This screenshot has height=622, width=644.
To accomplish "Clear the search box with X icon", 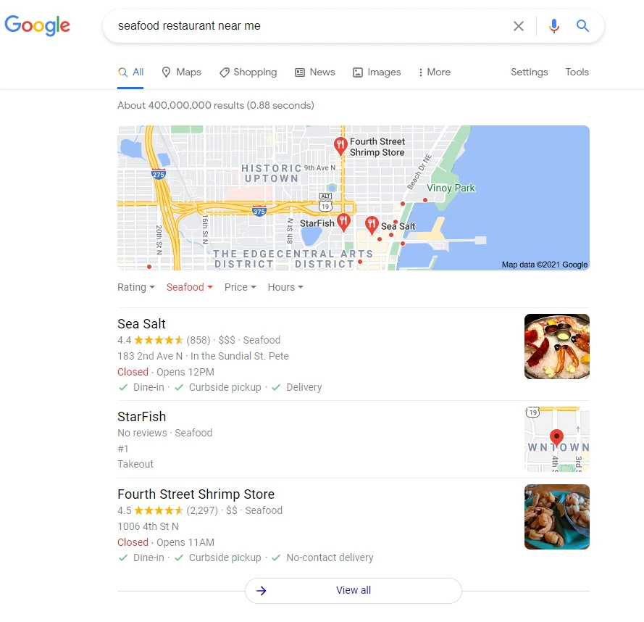I will 519,26.
